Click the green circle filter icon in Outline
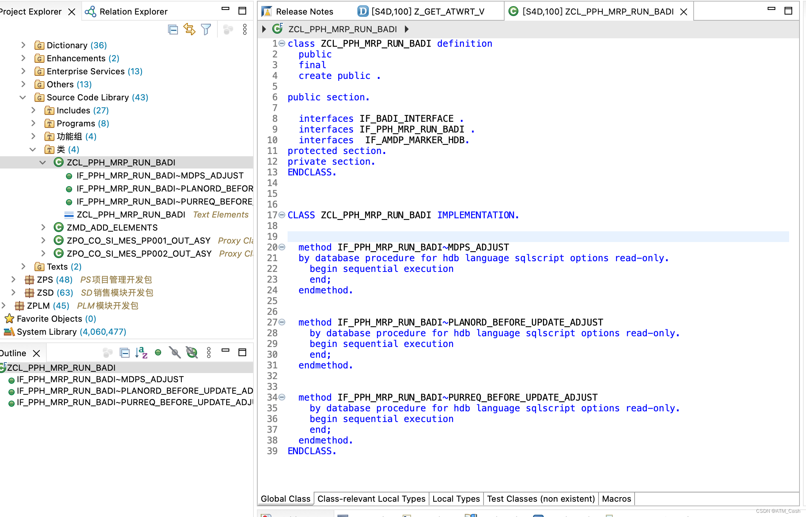 (x=158, y=352)
